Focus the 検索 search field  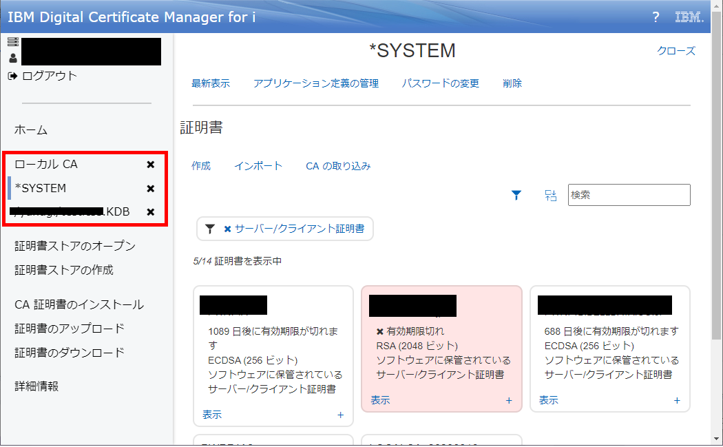coord(629,195)
